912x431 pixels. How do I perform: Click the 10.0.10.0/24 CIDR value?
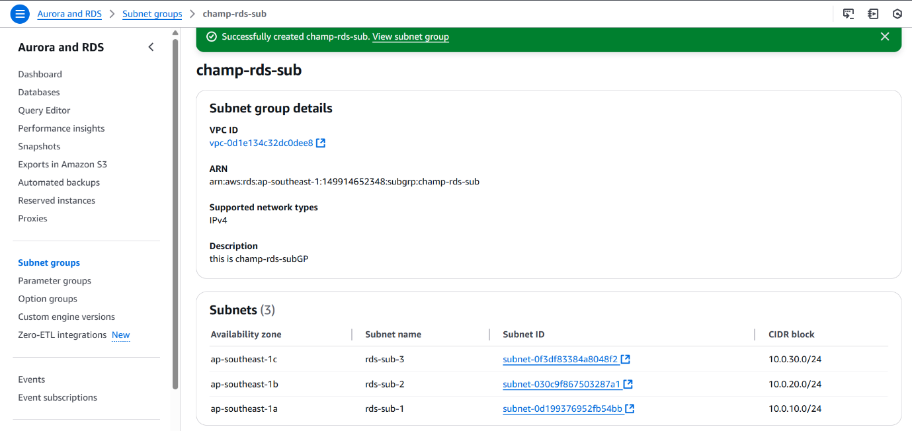795,409
